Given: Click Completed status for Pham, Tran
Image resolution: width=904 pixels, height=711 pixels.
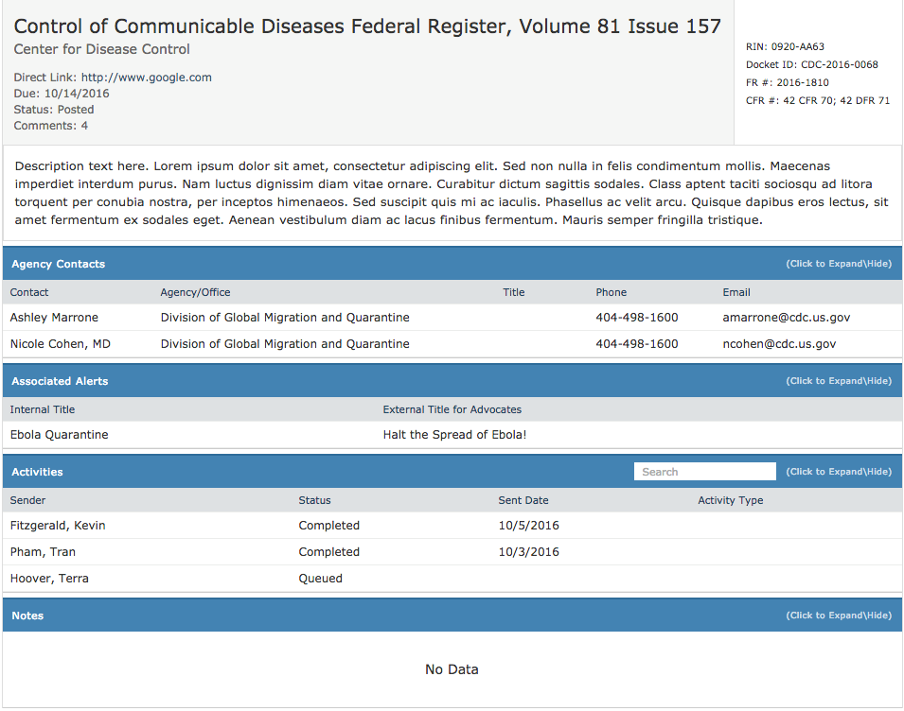Looking at the screenshot, I should 329,552.
